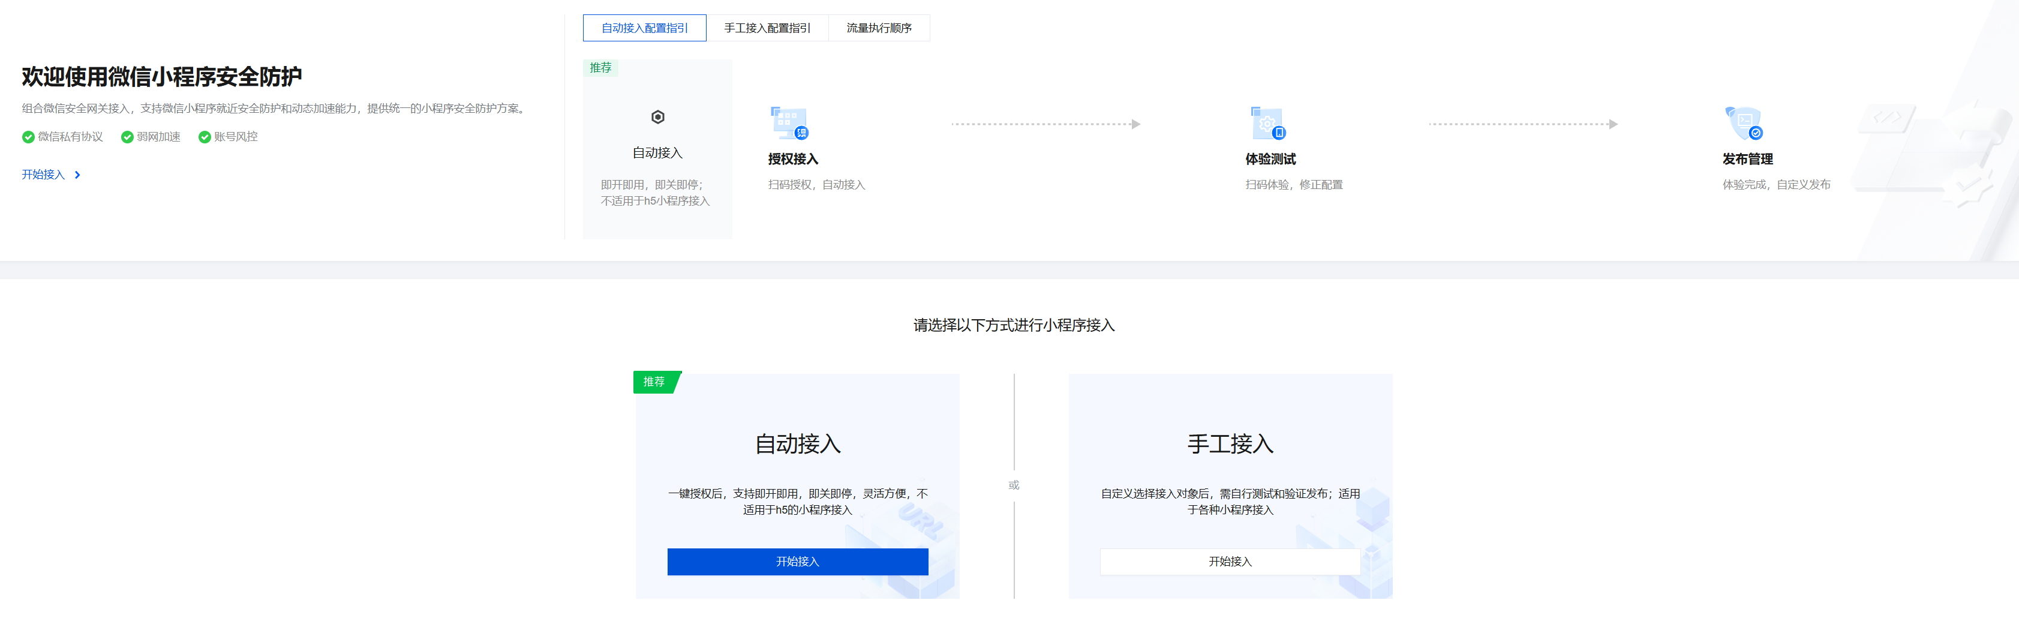Click the 授权接入 QR scan icon
The height and width of the screenshot is (627, 2019).
pos(789,123)
